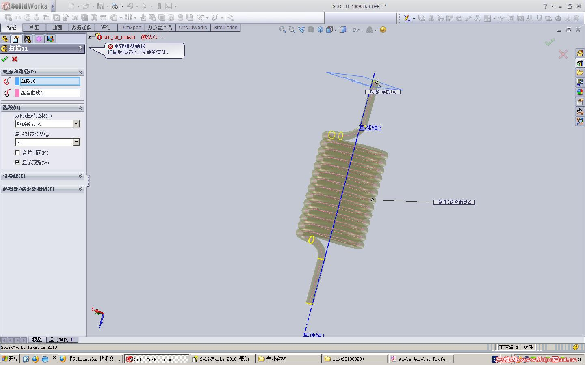
Task: Select the profile field containing 草图18
Action: pos(50,81)
